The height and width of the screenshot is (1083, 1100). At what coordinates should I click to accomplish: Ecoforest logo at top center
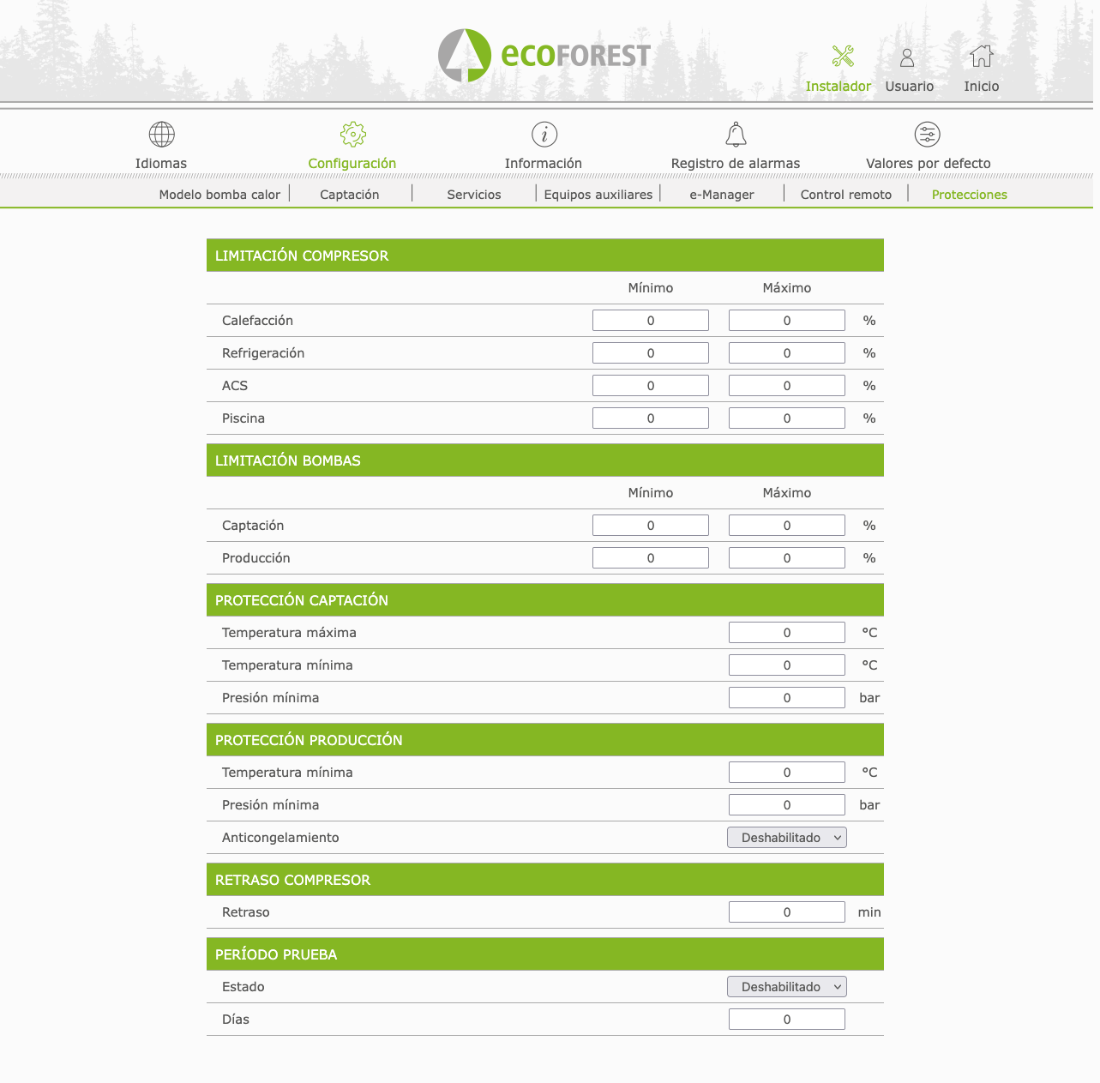coord(544,56)
